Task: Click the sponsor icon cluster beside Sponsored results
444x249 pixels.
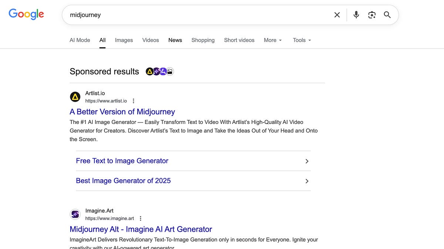Action: [159, 72]
